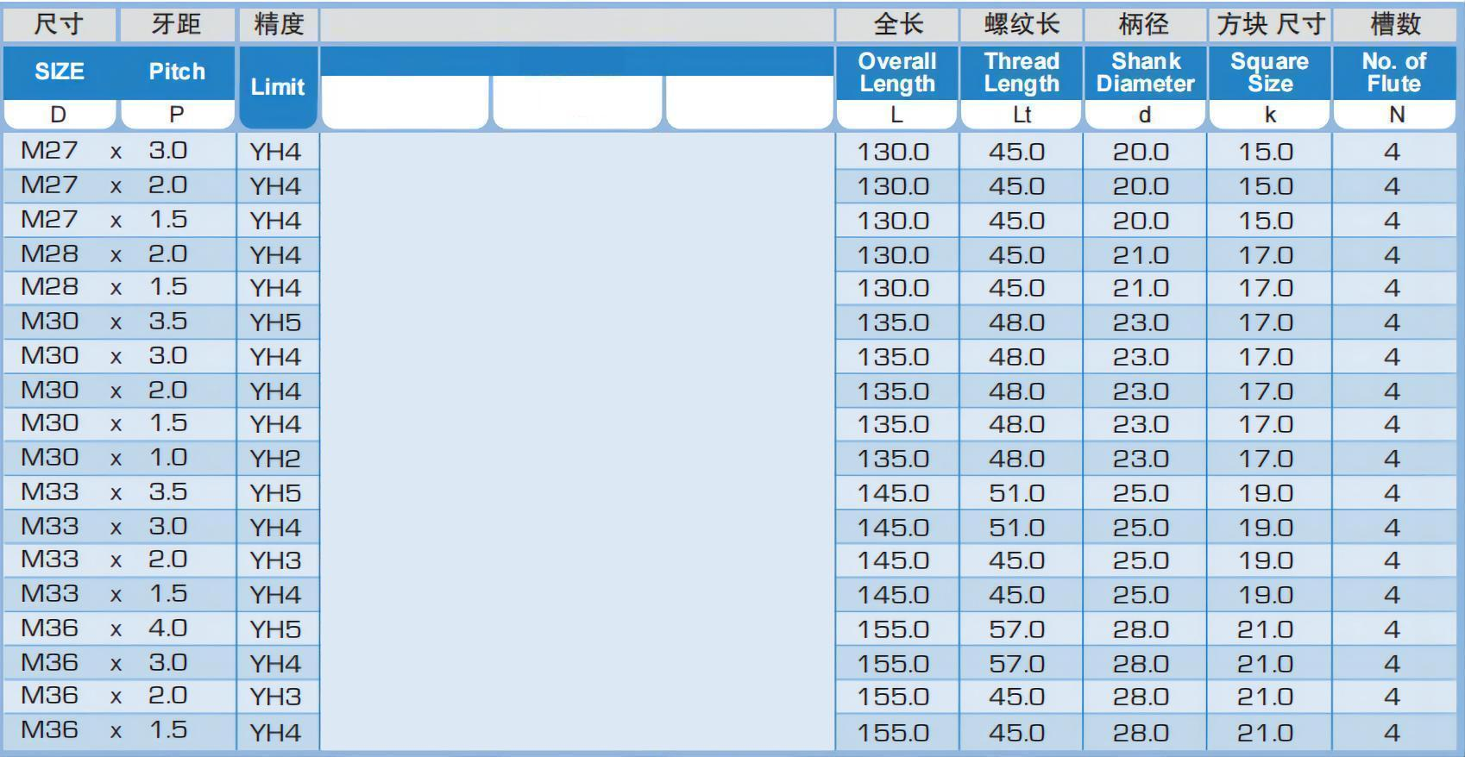Click the Limit column header
1465x757 pixels.
277,86
